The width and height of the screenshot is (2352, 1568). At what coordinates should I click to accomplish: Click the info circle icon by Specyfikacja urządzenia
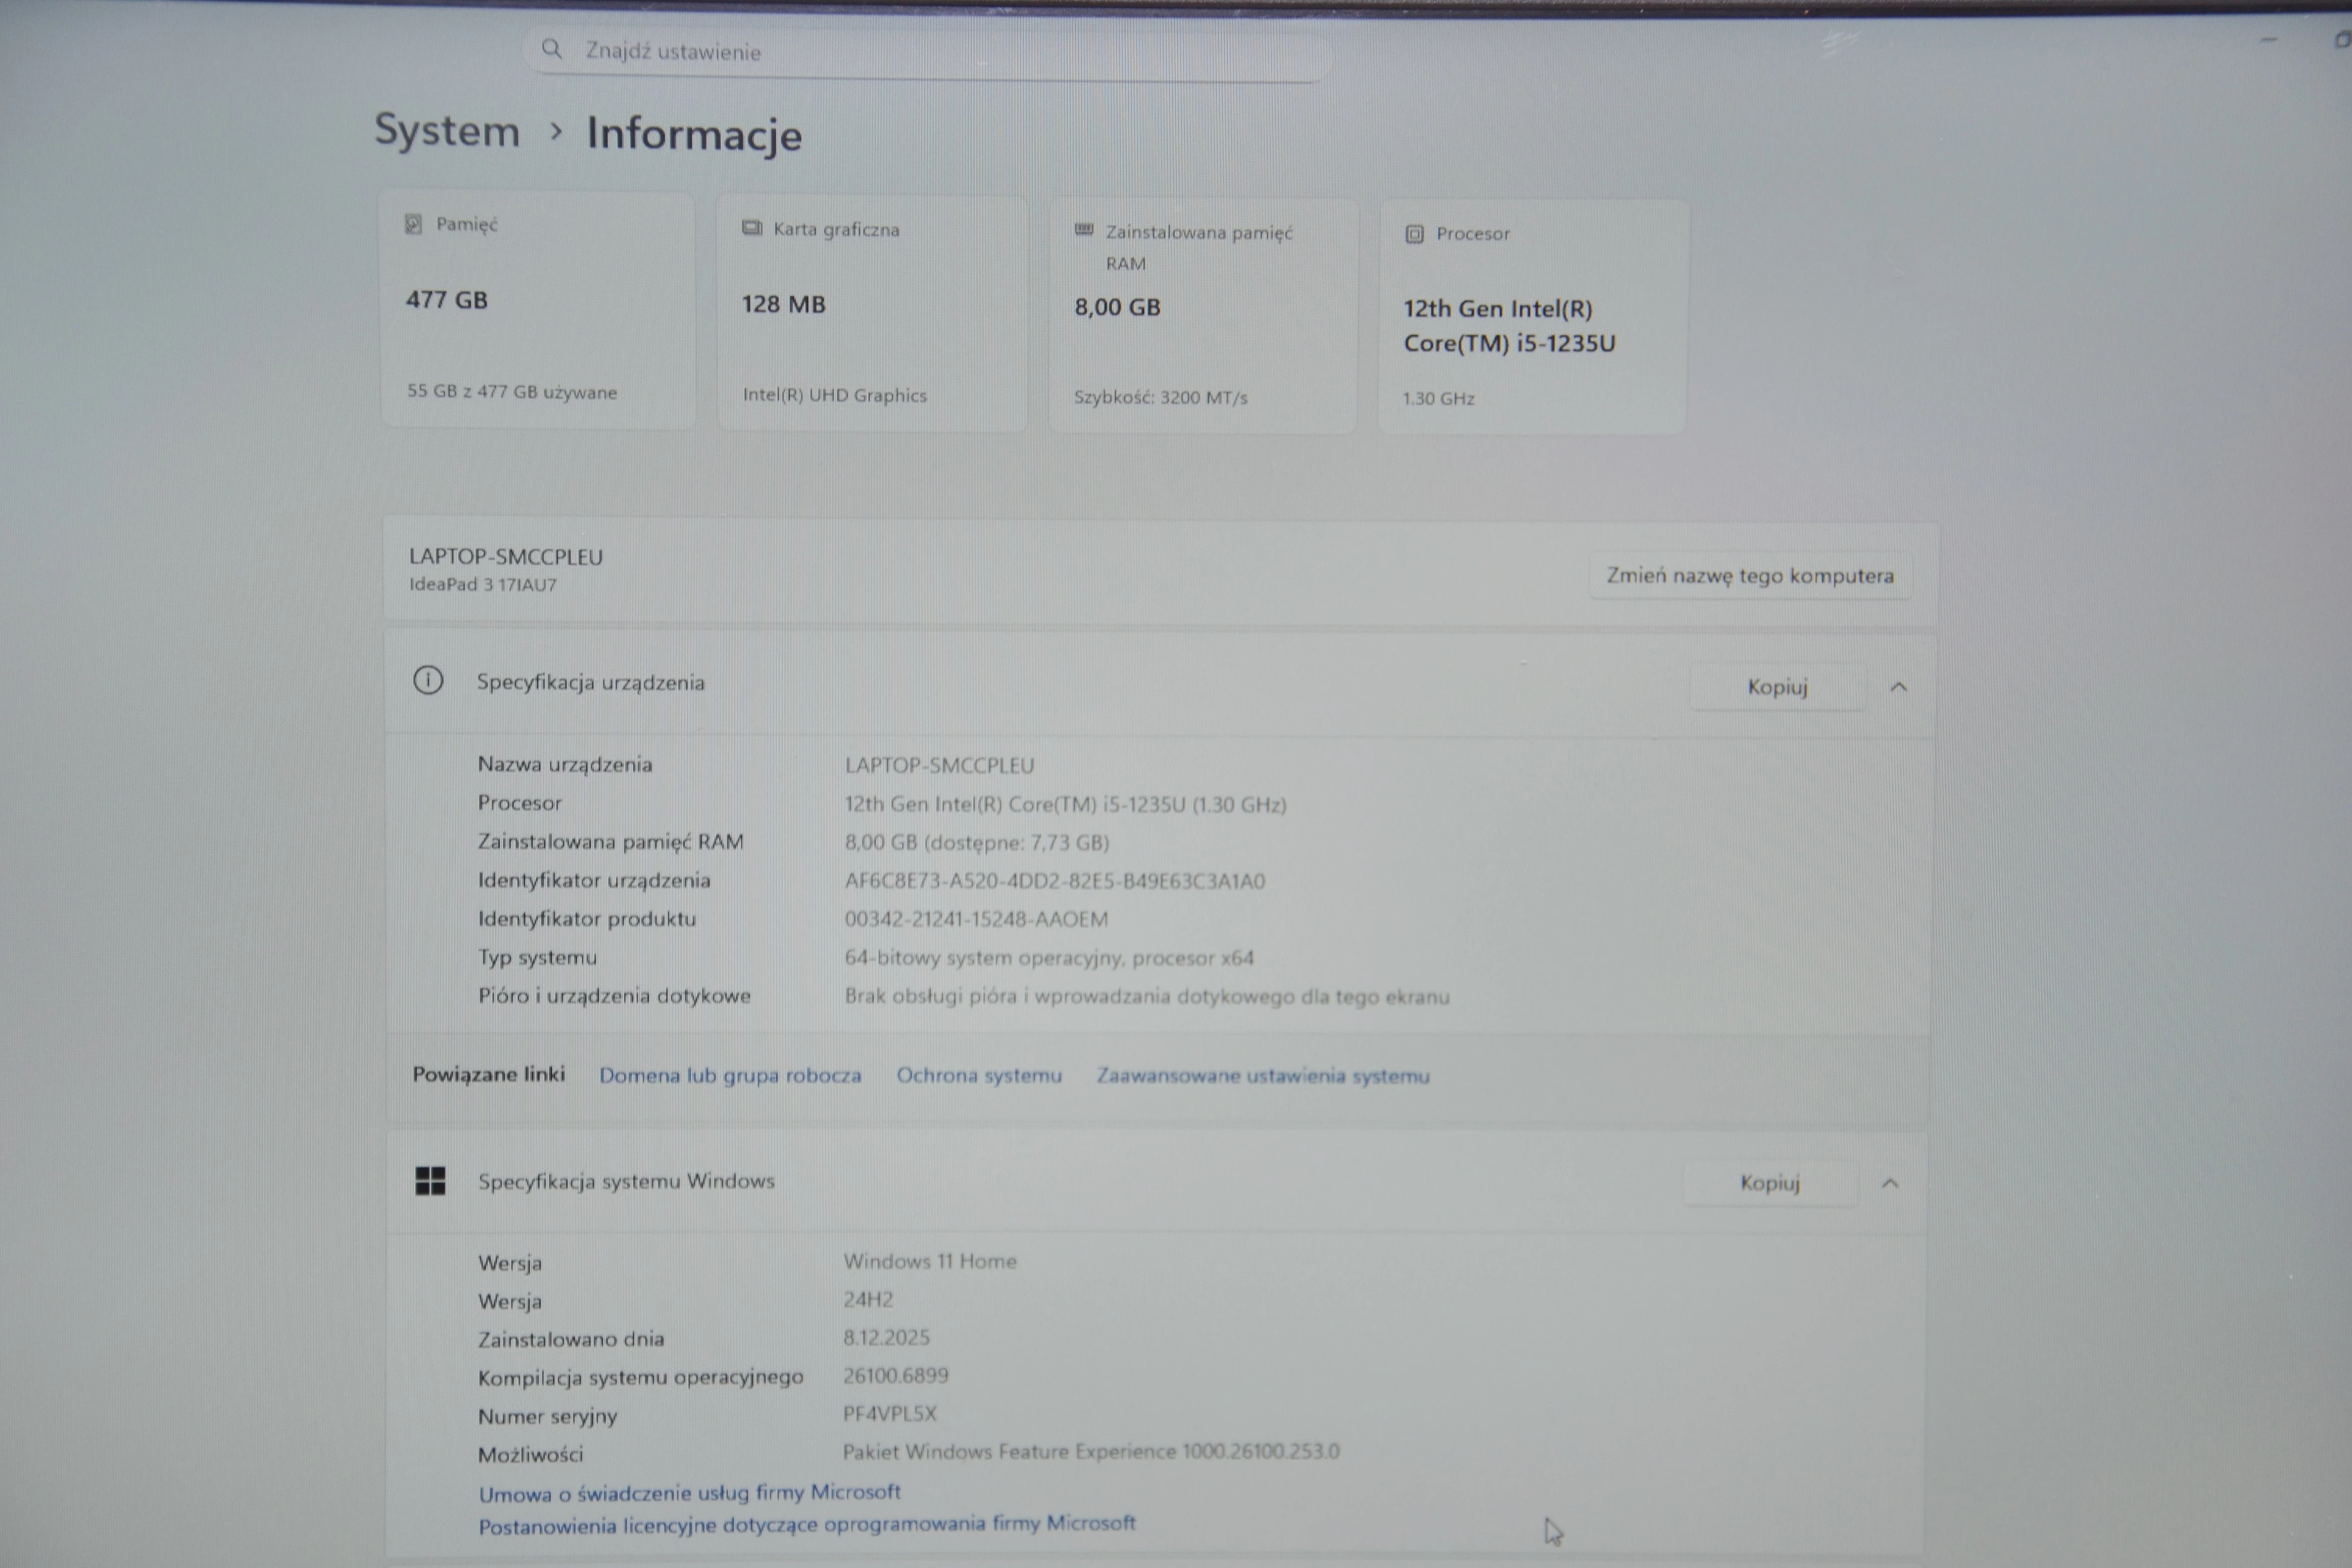[428, 681]
